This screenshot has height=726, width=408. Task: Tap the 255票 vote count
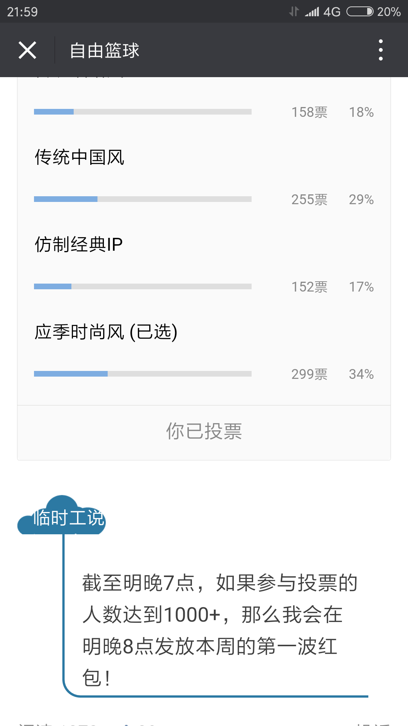click(309, 200)
